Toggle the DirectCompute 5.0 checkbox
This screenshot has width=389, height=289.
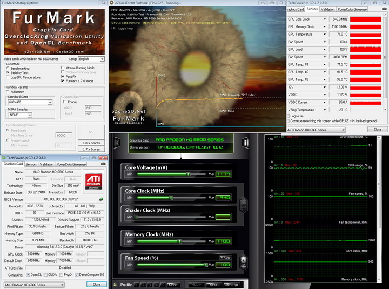click(77, 274)
